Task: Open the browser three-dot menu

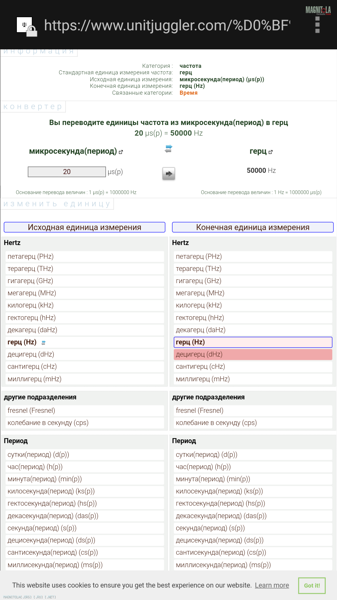Action: [317, 25]
